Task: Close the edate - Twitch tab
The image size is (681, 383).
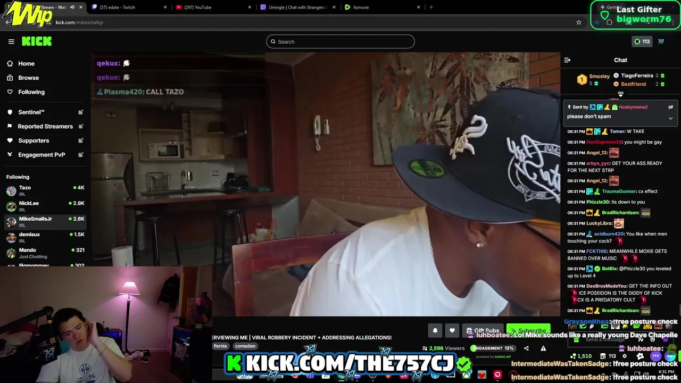Action: [165, 7]
